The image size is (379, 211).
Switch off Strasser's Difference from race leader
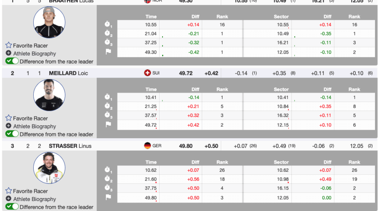click(x=12, y=207)
